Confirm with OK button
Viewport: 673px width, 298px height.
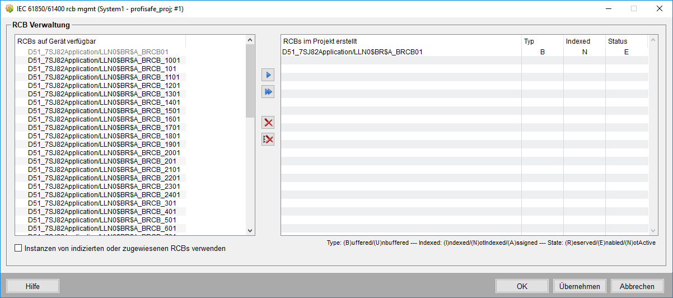pos(522,286)
